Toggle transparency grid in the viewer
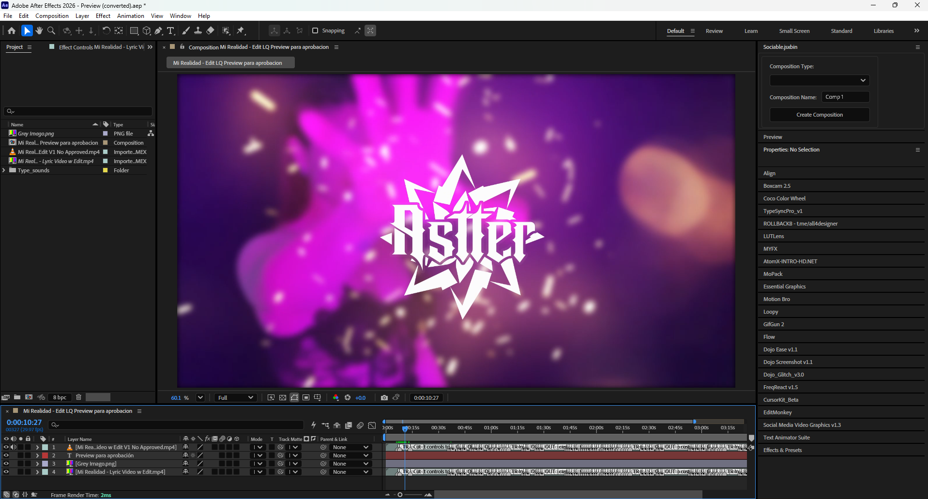This screenshot has height=499, width=928. click(x=283, y=397)
